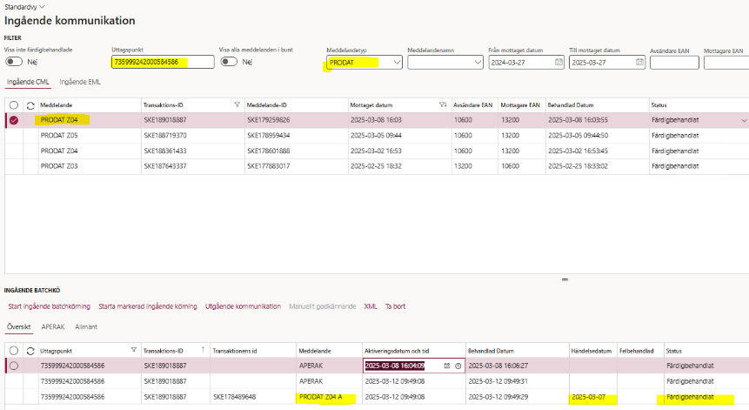This screenshot has width=749, height=410.
Task: Click the Utgående kommunikation button
Action: coord(243,306)
